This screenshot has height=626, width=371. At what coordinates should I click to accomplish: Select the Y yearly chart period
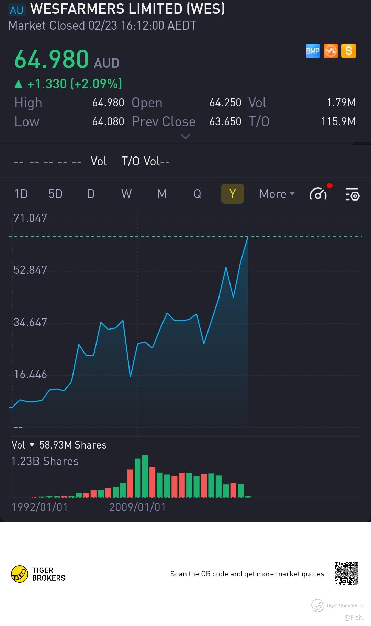pos(232,194)
